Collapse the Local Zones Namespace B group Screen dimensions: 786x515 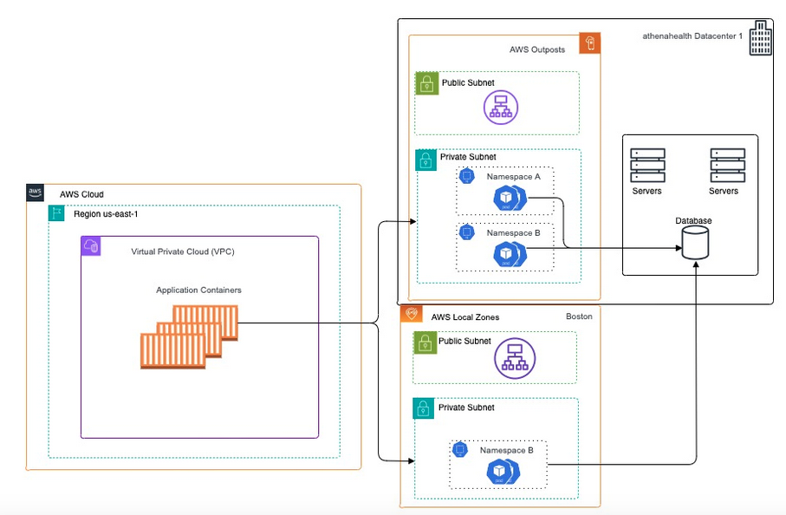click(498, 463)
